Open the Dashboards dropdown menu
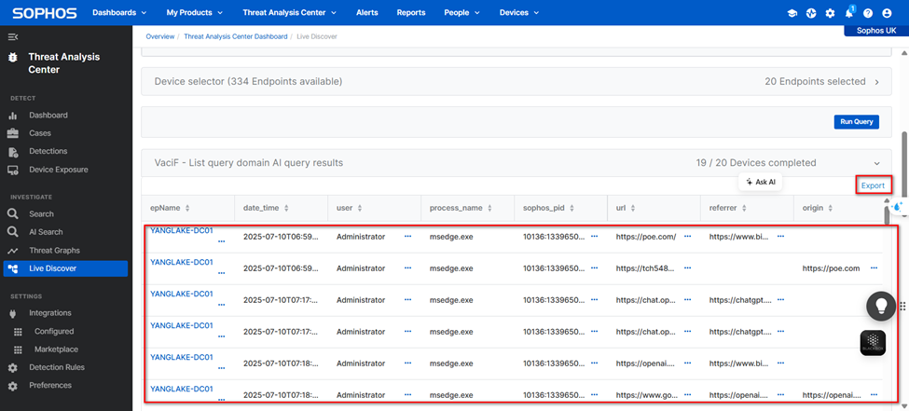Viewport: 909px width, 411px height. (x=119, y=13)
